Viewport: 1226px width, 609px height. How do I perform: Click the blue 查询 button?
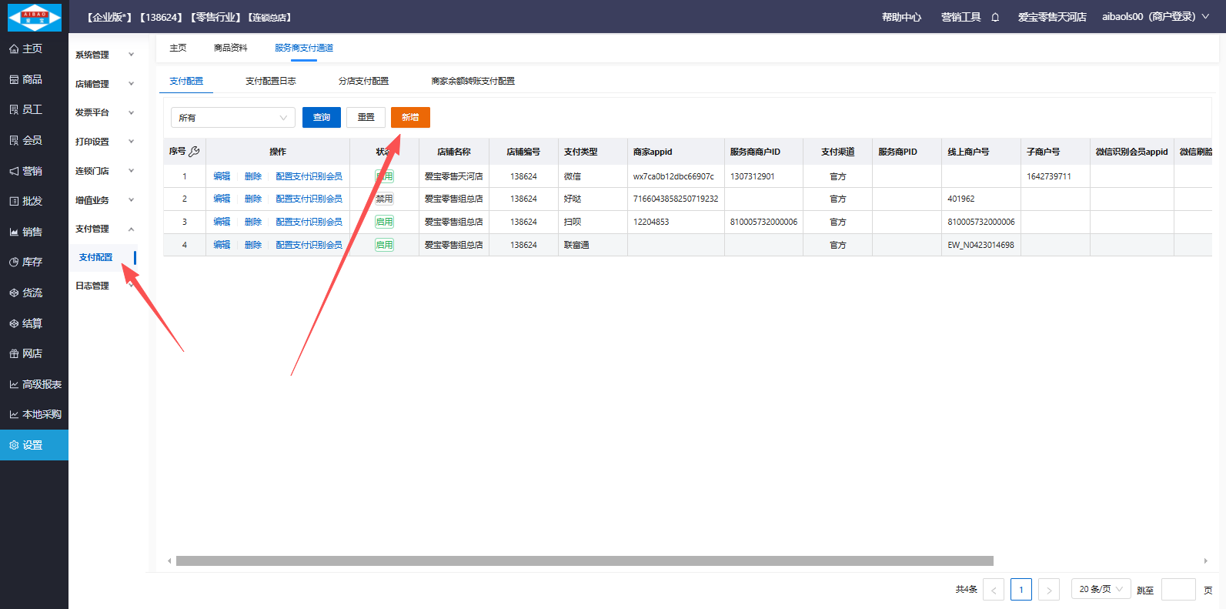tap(321, 117)
